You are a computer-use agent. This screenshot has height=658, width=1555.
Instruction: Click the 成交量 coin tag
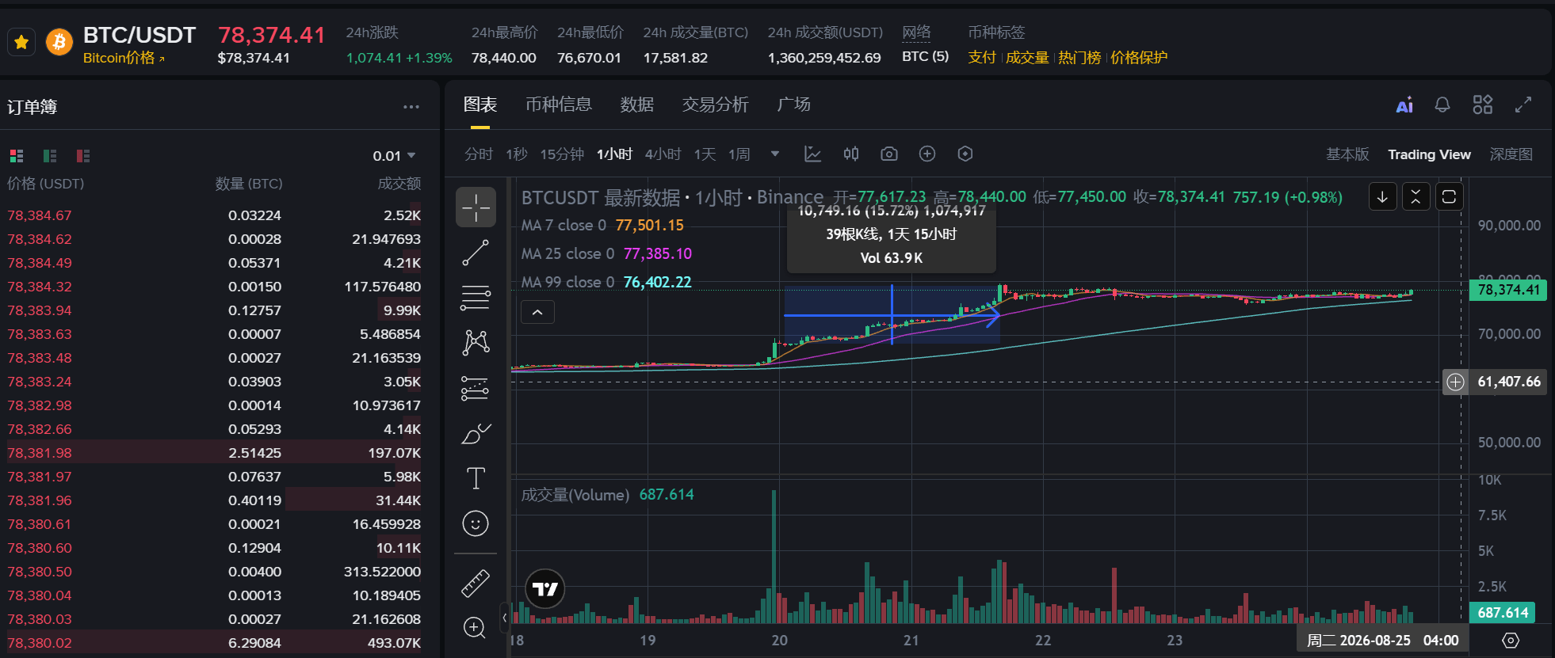tap(1027, 58)
